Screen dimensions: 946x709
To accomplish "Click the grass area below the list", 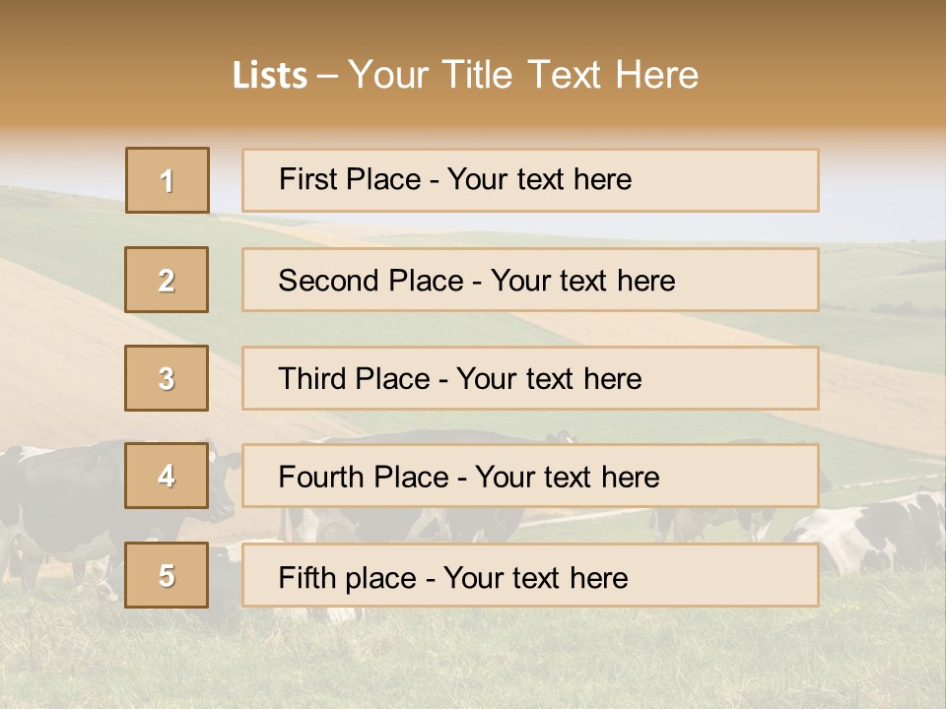I will click(x=493, y=660).
